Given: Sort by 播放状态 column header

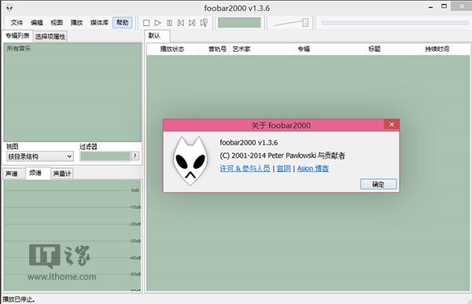Looking at the screenshot, I should pyautogui.click(x=172, y=49).
